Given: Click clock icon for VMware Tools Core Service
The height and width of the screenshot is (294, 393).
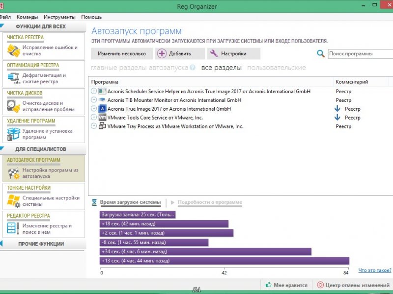Looking at the screenshot, I should (x=94, y=117).
